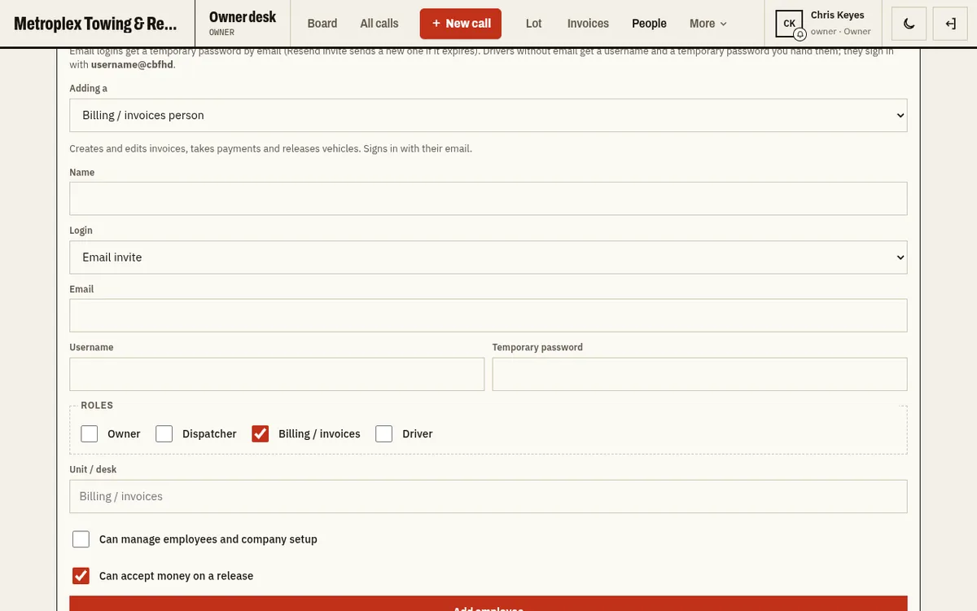Toggle dark mode moon icon
The image size is (977, 611).
click(909, 24)
